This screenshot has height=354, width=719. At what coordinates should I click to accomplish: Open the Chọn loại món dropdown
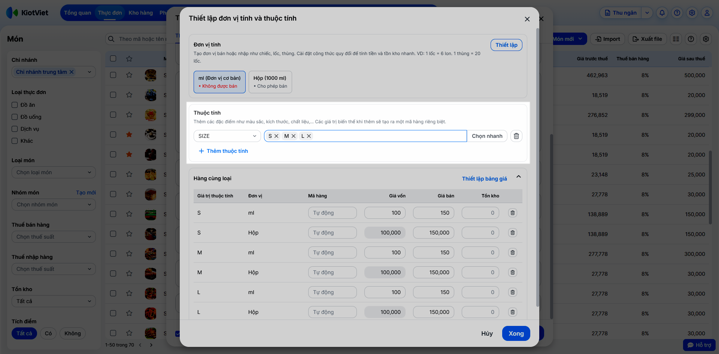pos(54,172)
